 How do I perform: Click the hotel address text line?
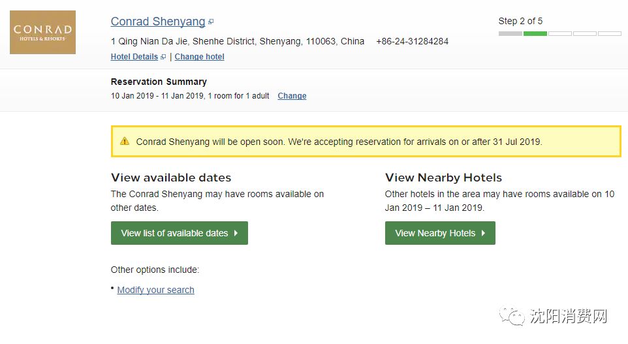pos(238,41)
